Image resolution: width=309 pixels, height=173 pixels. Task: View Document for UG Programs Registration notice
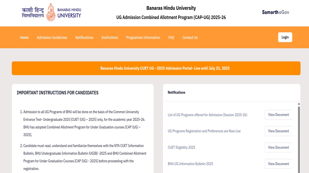278,131
